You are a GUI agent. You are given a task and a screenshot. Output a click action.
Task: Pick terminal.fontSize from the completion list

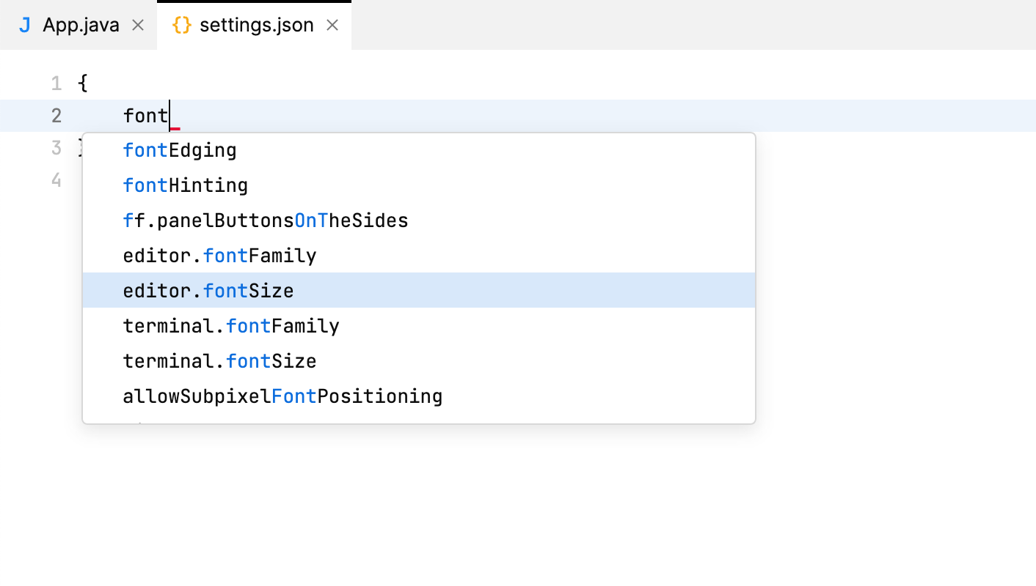coord(219,360)
